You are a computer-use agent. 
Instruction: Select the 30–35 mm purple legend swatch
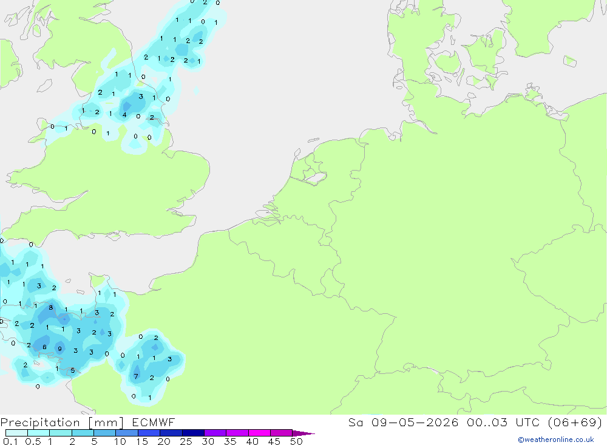(215, 433)
